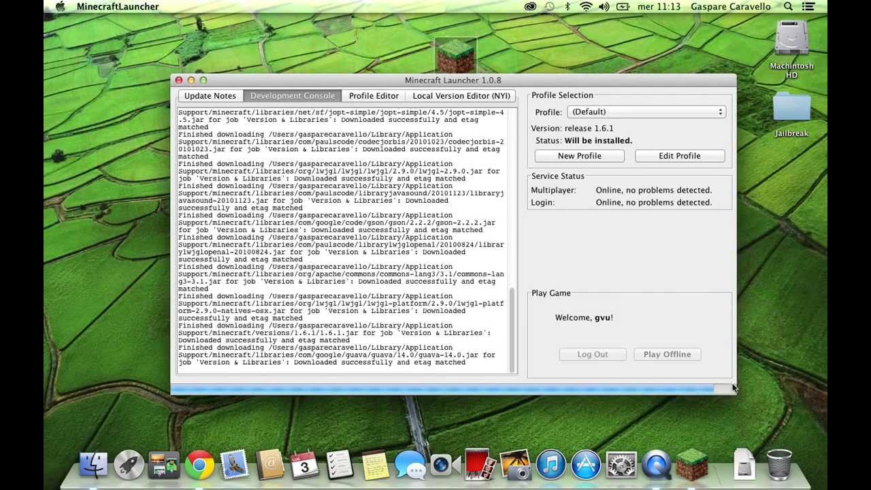This screenshot has height=490, width=871.
Task: Click Minecraft Launcher 1.0.8 title bar
Action: (x=453, y=80)
